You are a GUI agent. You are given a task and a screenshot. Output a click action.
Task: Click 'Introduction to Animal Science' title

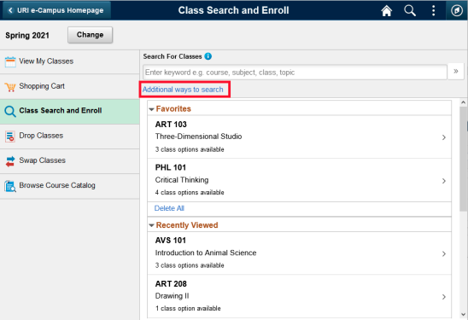coord(206,253)
